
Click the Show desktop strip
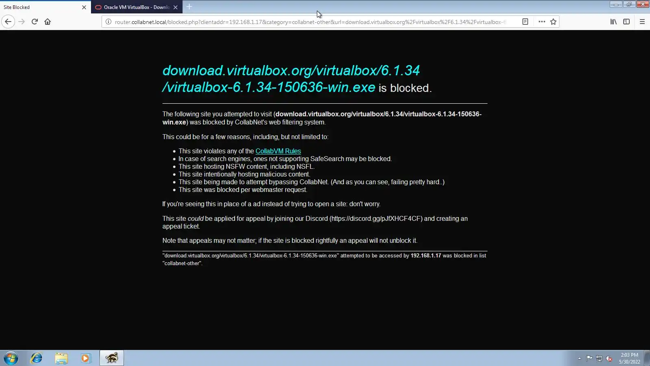coord(647,358)
